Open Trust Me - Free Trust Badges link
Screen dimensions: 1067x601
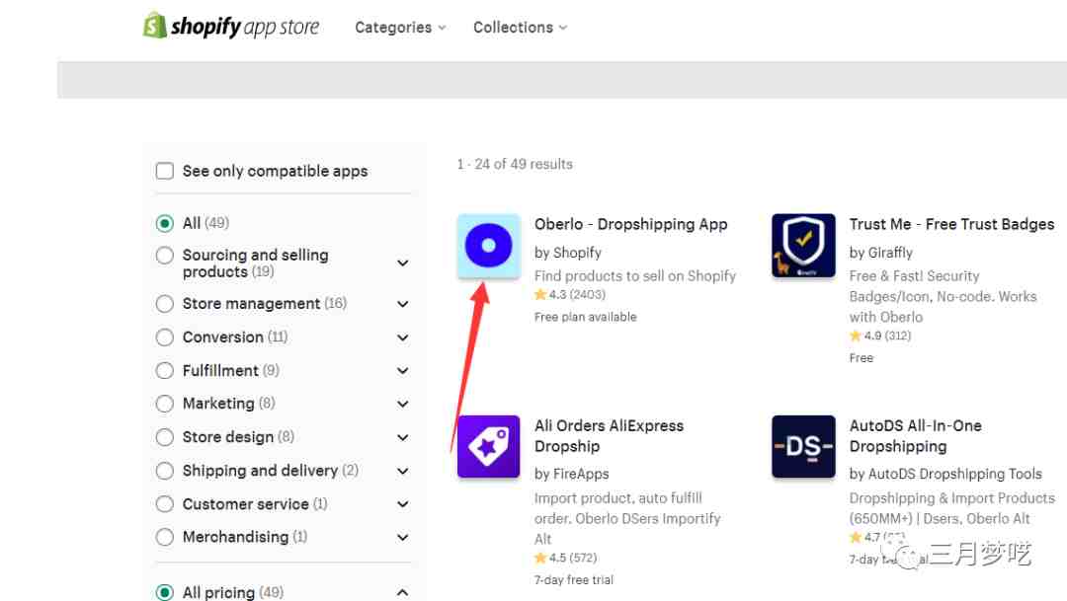click(x=951, y=224)
